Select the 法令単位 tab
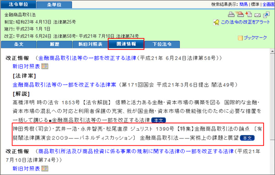 [x=18, y=5]
